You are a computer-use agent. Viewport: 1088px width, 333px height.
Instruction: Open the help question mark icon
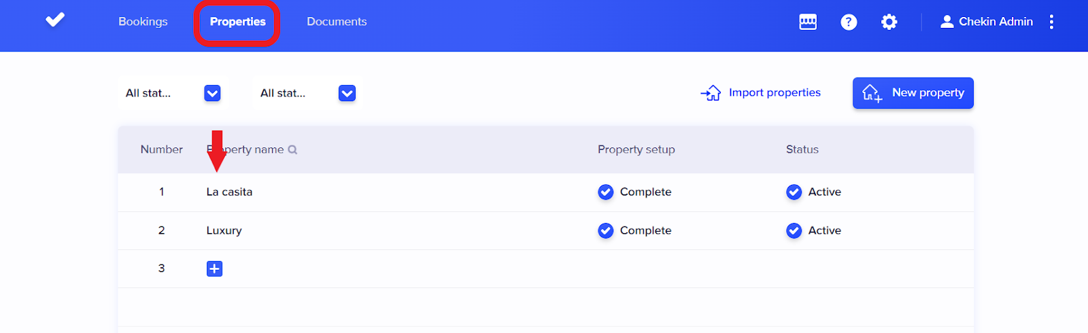[849, 22]
